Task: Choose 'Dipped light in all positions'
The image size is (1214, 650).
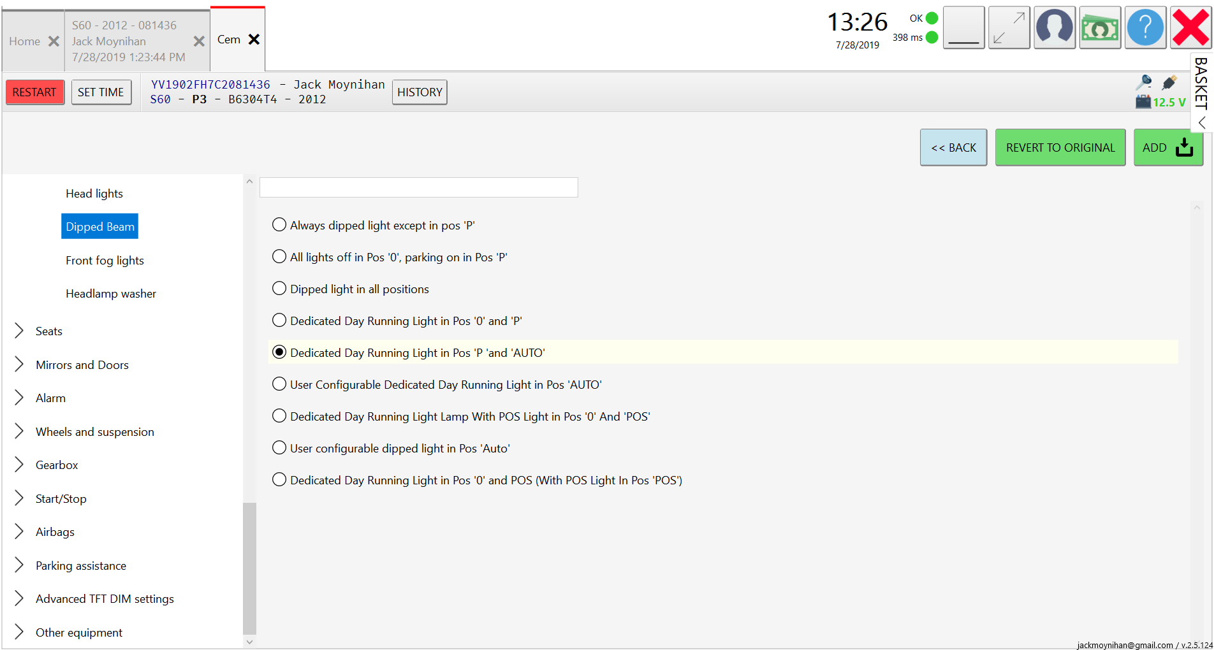Action: (x=279, y=289)
